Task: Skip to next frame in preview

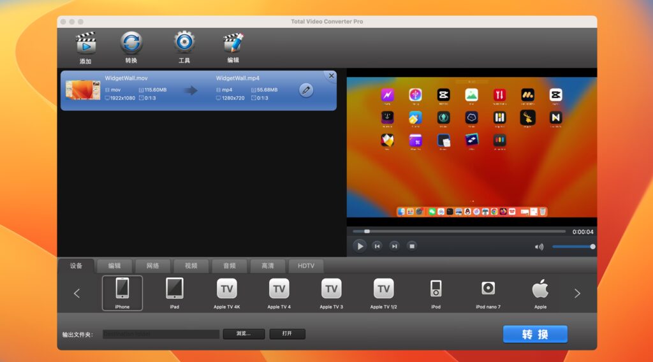Action: pyautogui.click(x=394, y=247)
